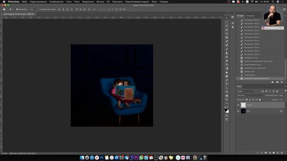Viewport: 287px width, 161px height.
Task: Open the Layers panel flyout menu
Action: (x=285, y=86)
